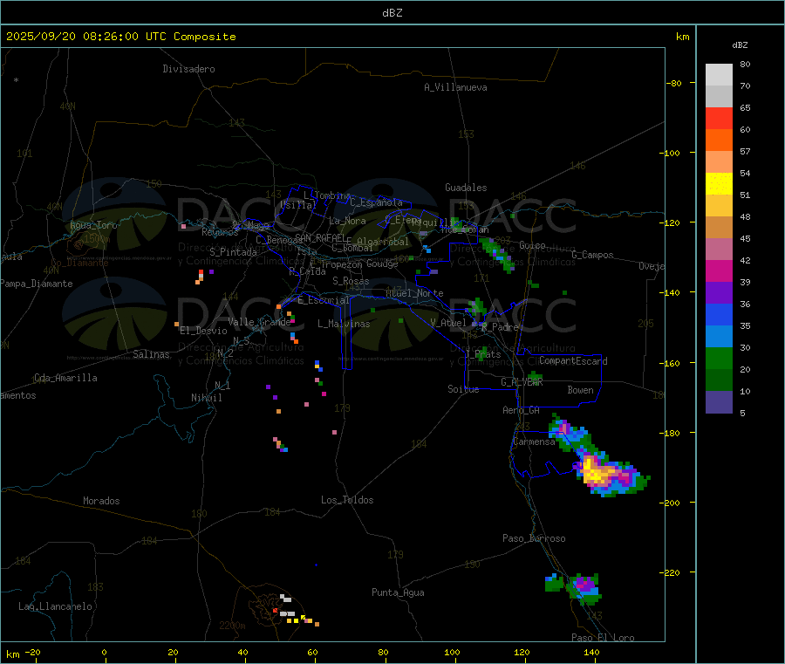Select the 'V_Atuel' location label
The width and height of the screenshot is (785, 664).
click(x=448, y=323)
